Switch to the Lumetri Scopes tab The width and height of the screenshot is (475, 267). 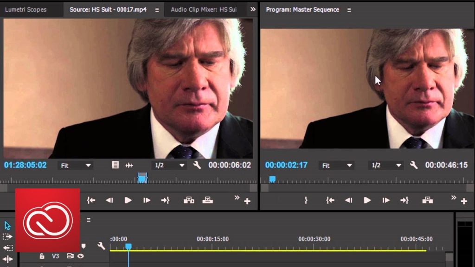26,9
